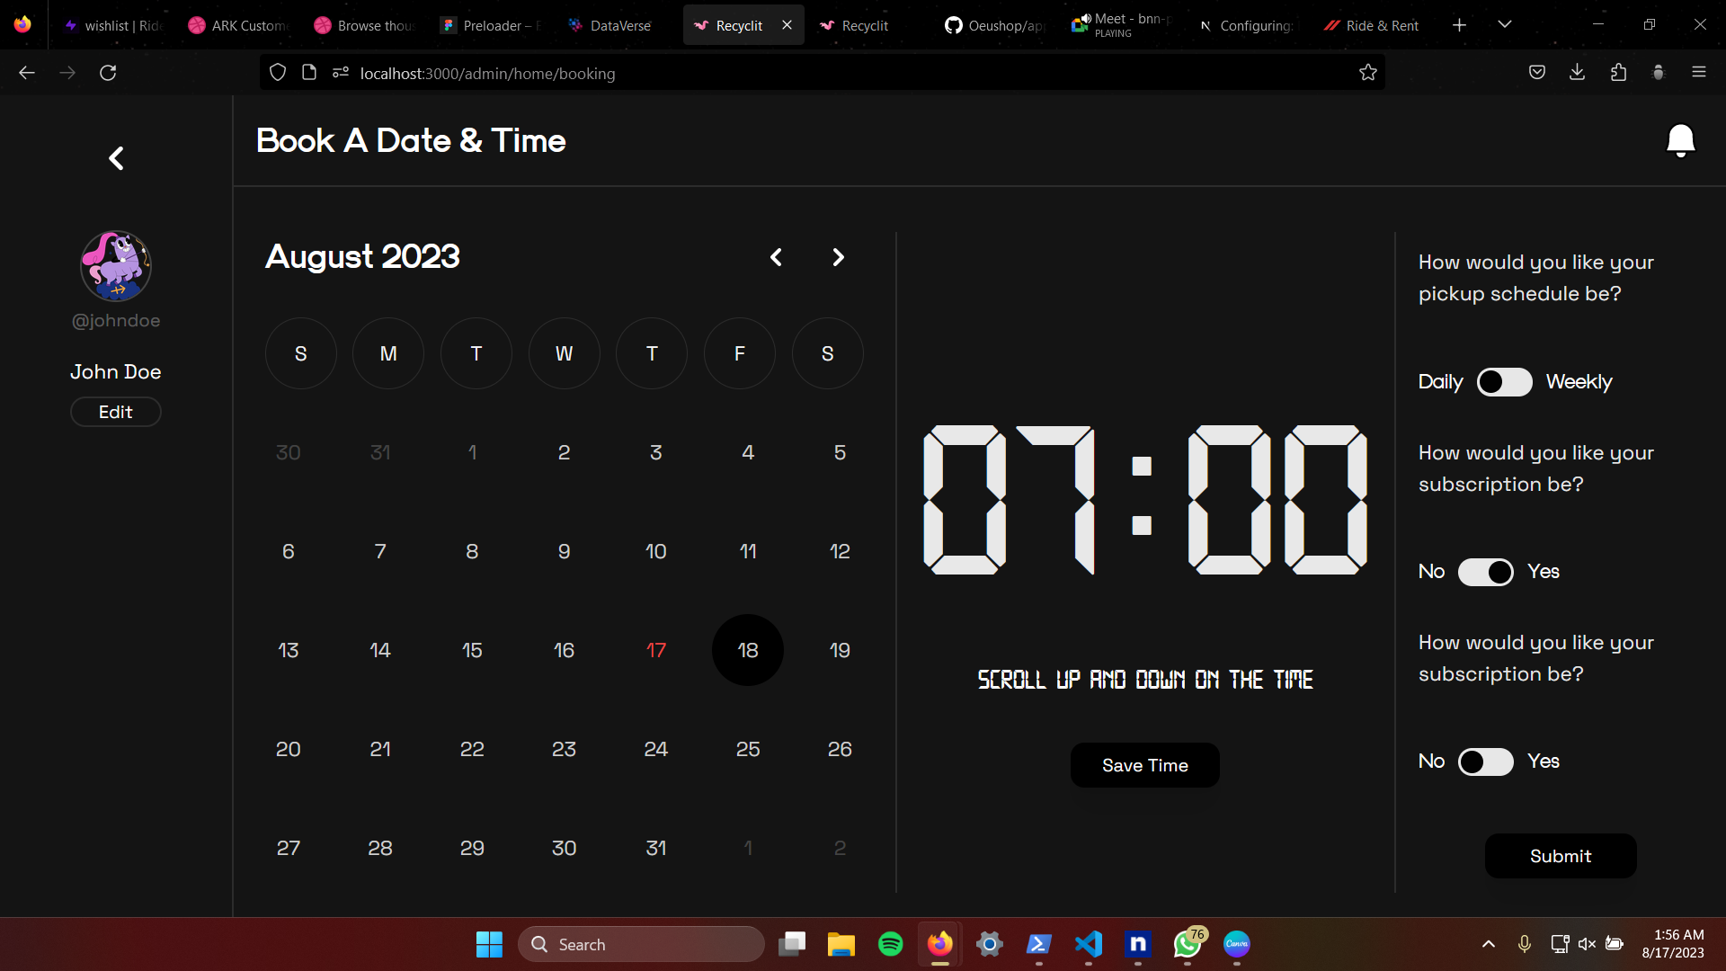The height and width of the screenshot is (971, 1726).
Task: Open Spotify from taskbar
Action: (x=890, y=944)
